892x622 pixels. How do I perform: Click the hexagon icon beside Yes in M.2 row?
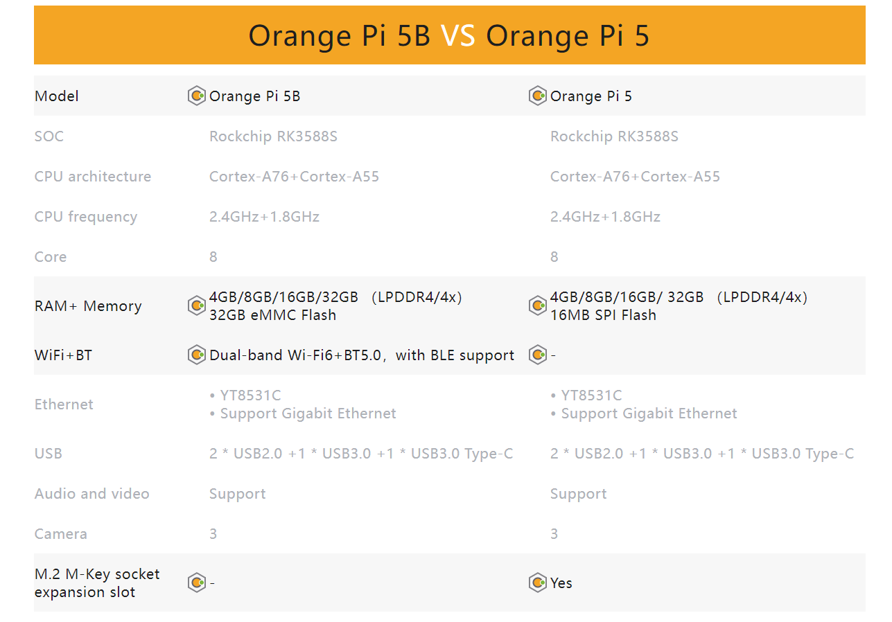(538, 583)
